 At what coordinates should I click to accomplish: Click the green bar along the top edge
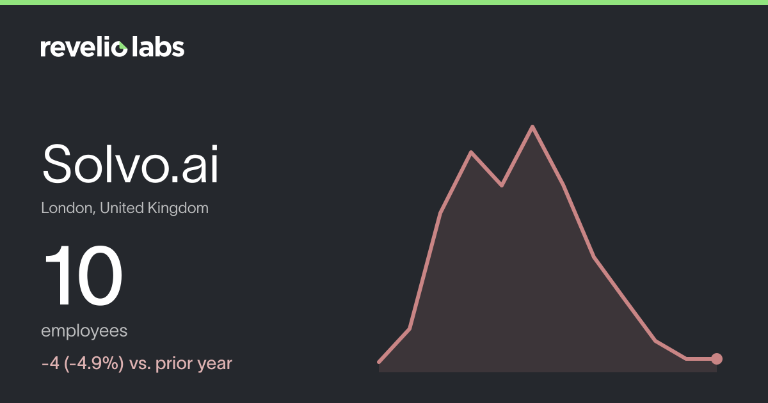click(x=384, y=3)
